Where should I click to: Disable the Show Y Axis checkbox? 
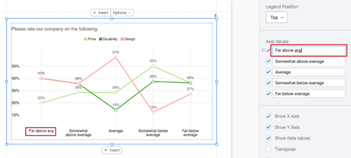click(x=268, y=127)
